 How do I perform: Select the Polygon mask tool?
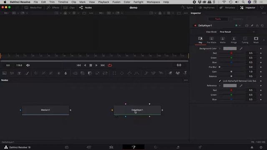click(x=129, y=73)
